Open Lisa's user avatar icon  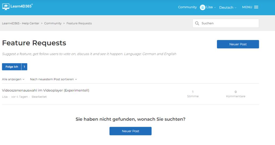(202, 7)
